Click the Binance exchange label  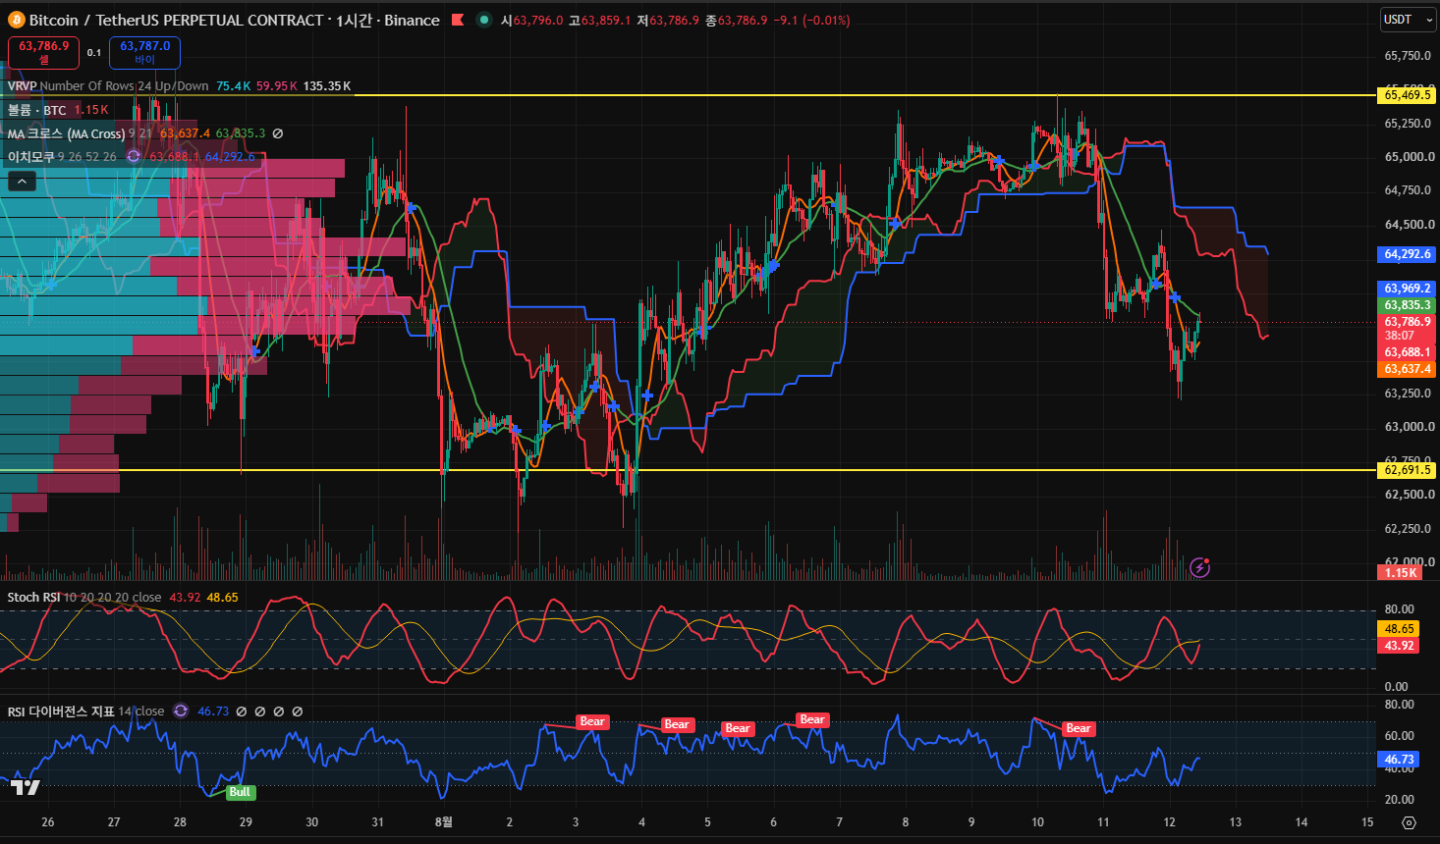pos(412,20)
